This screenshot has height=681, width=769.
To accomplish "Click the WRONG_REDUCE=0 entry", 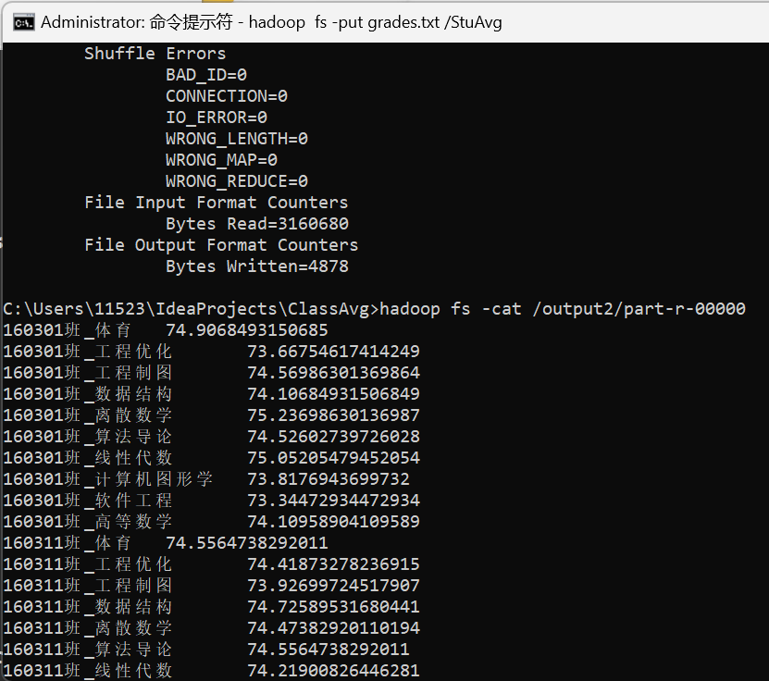I will click(236, 181).
